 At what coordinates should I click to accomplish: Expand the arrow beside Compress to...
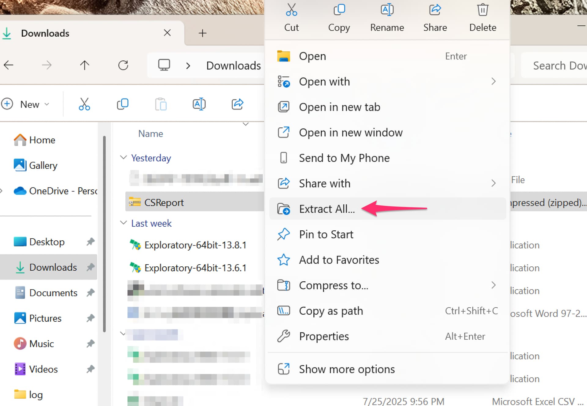pos(493,285)
